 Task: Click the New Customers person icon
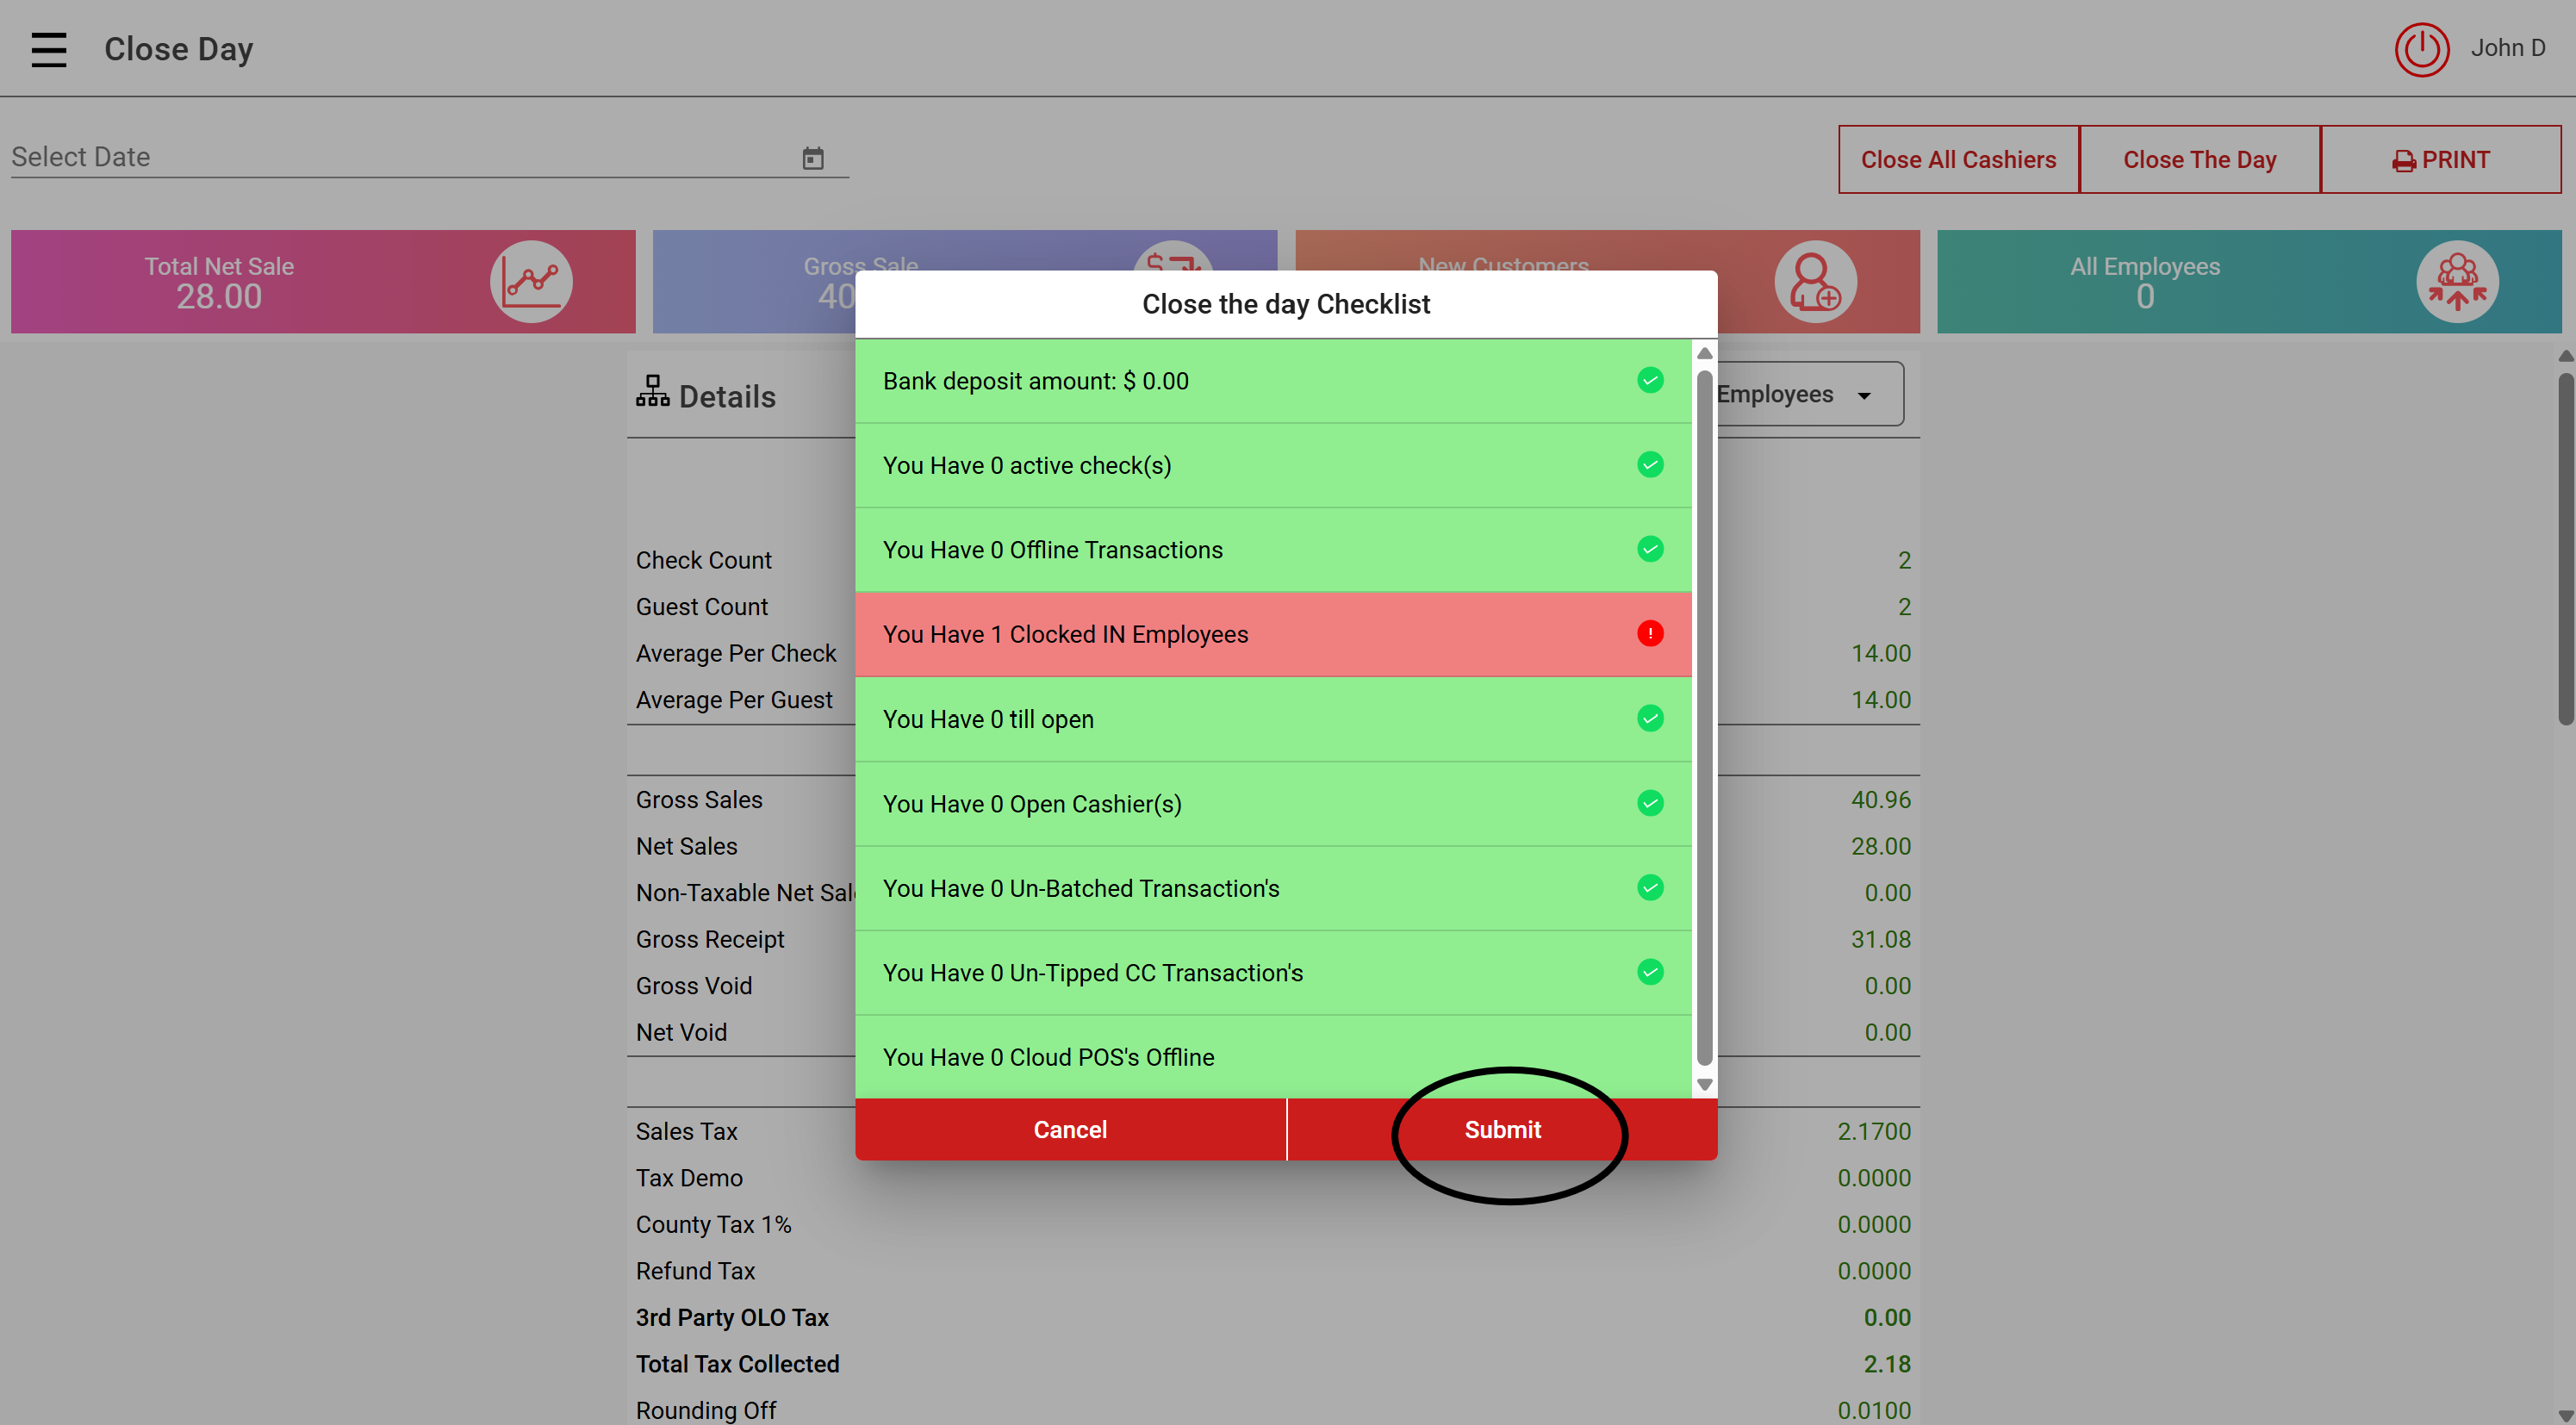pyautogui.click(x=1814, y=282)
